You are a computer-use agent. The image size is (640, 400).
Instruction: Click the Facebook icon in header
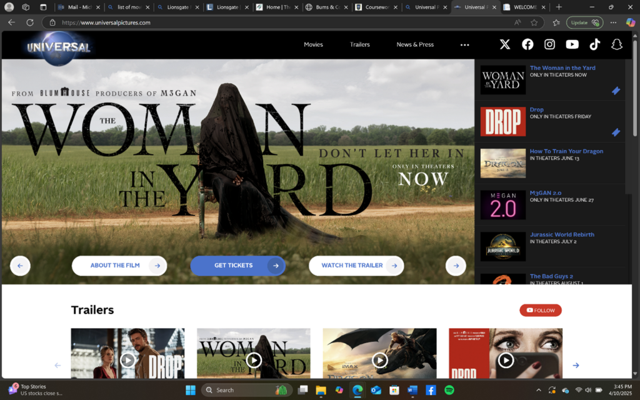tap(527, 44)
